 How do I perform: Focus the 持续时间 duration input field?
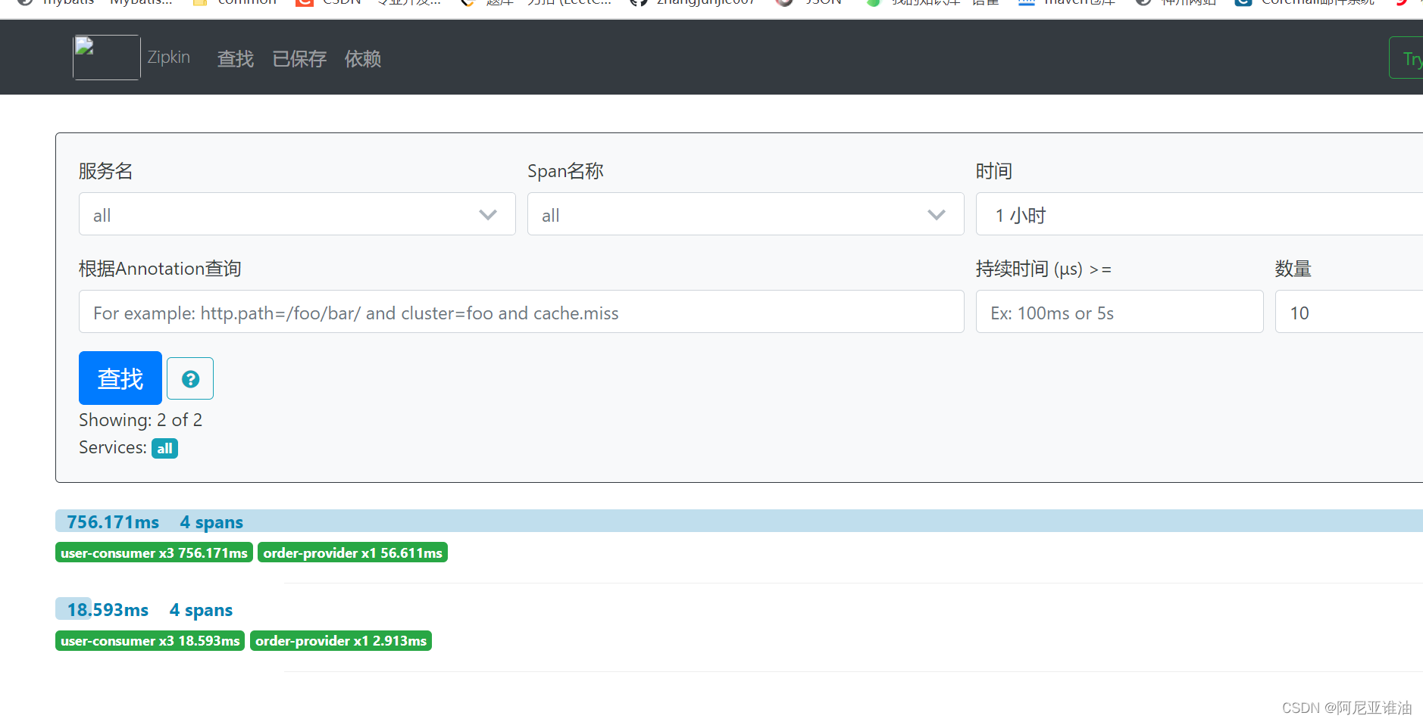pos(1119,312)
